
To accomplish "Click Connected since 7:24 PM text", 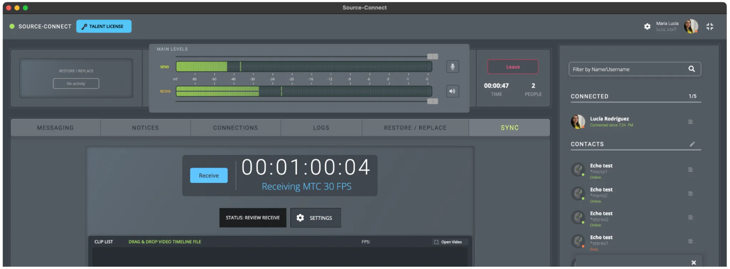I will [x=611, y=125].
